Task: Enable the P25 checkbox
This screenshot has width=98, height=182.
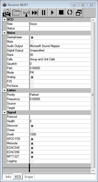Action: click(32, 82)
